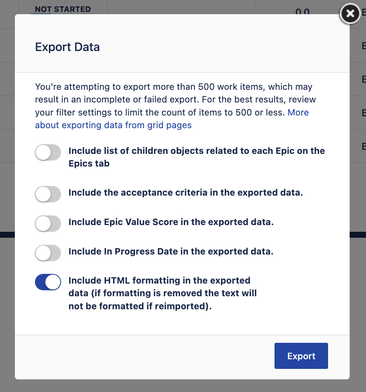This screenshot has height=392, width=366.
Task: Click the 'Export Data' dialog title
Action: click(x=67, y=47)
